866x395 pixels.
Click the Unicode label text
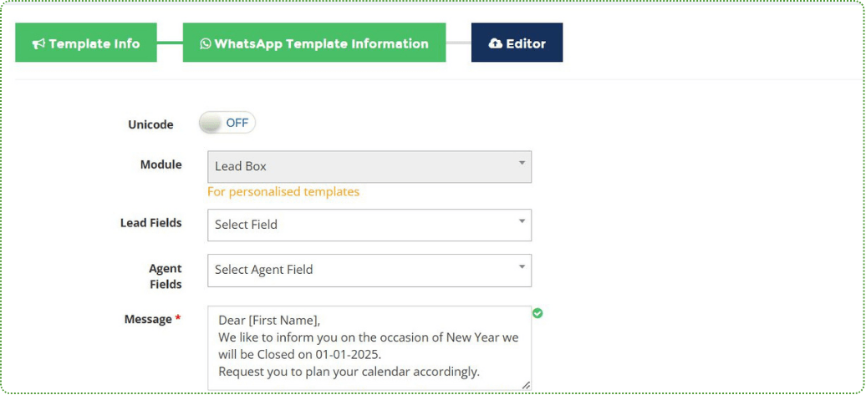[x=150, y=124]
